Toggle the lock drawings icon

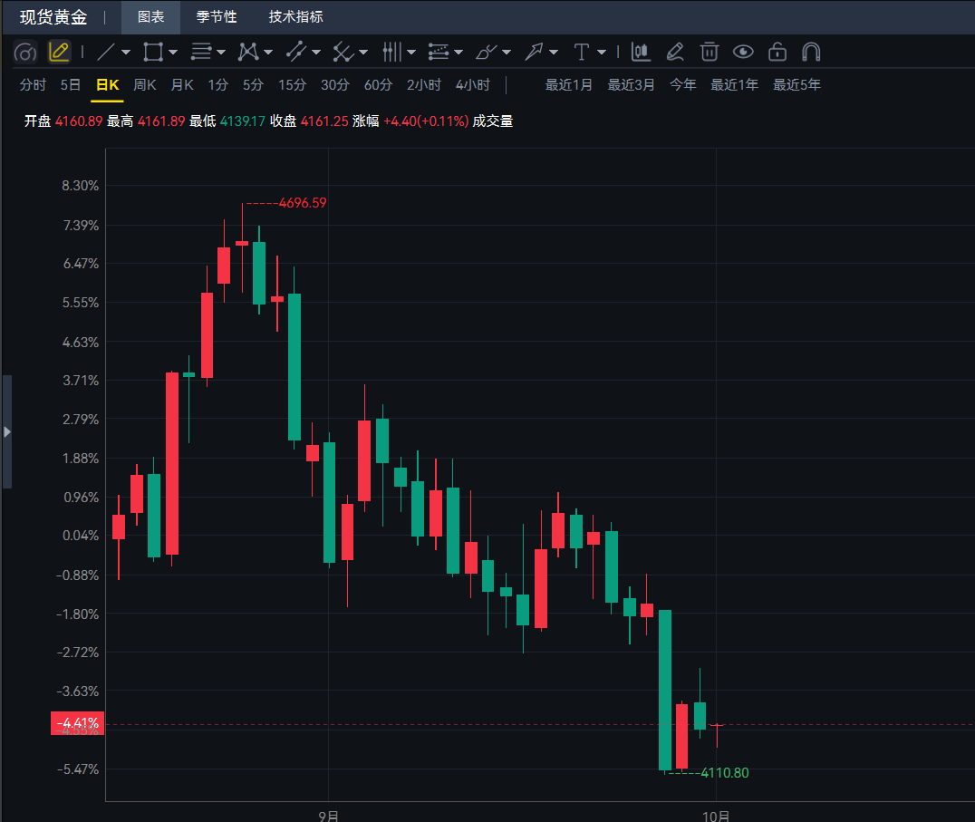(777, 53)
